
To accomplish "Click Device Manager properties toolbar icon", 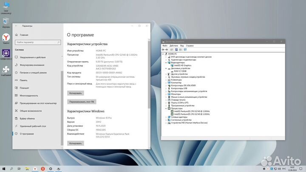I will (172, 50).
